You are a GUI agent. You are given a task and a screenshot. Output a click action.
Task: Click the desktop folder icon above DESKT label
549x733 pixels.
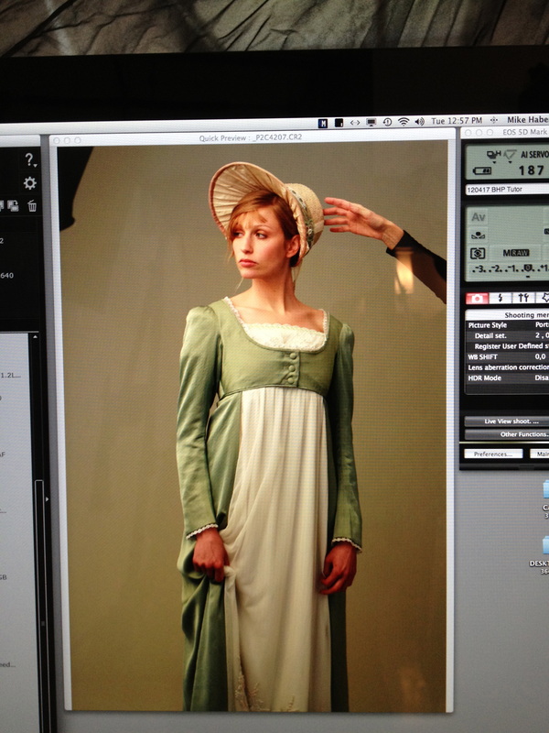545,545
